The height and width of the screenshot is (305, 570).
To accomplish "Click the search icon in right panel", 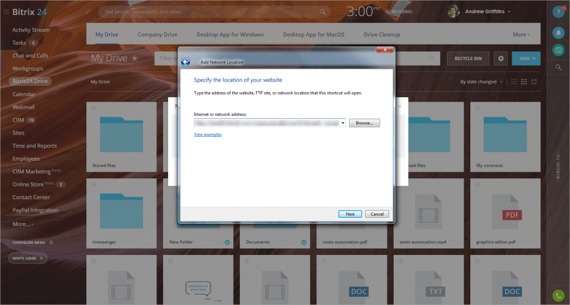I will (x=558, y=67).
